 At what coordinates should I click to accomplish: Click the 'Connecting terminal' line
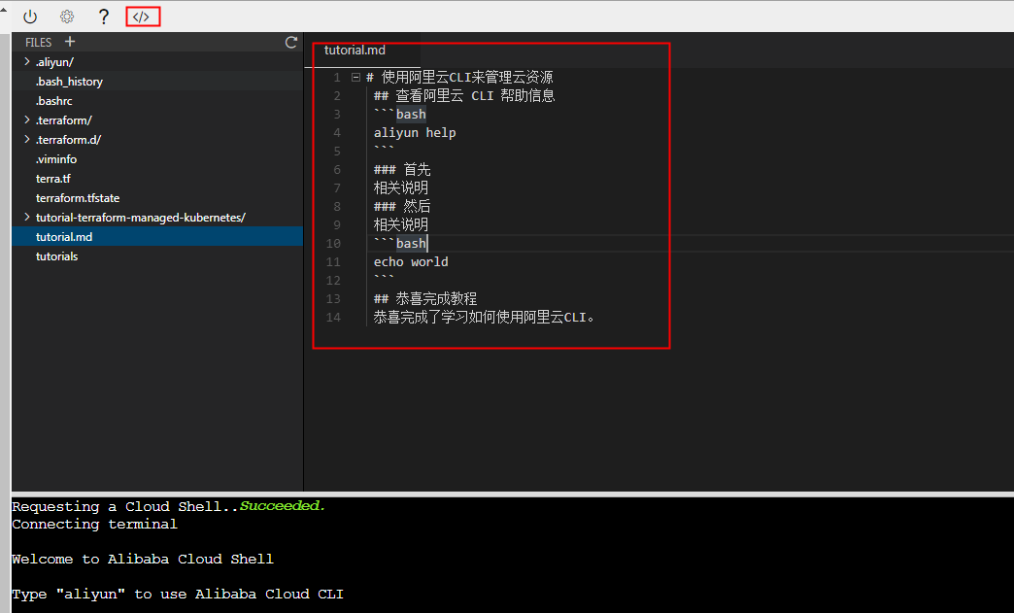tap(94, 525)
